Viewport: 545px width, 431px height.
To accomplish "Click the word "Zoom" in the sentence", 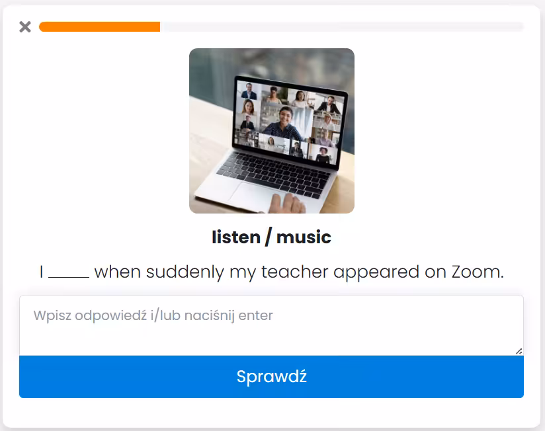I will coord(475,272).
